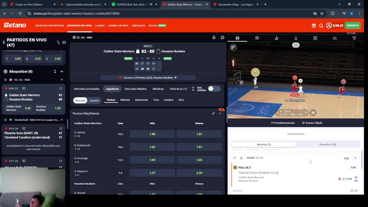Open the Rebotes sub-tab
Screen dimensions: 368x207
tap(125, 100)
